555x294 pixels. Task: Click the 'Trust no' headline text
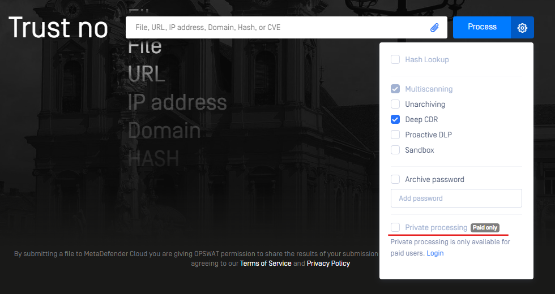coord(58,28)
